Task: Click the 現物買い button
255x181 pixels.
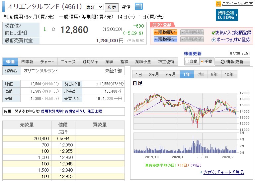Action: tap(165, 32)
